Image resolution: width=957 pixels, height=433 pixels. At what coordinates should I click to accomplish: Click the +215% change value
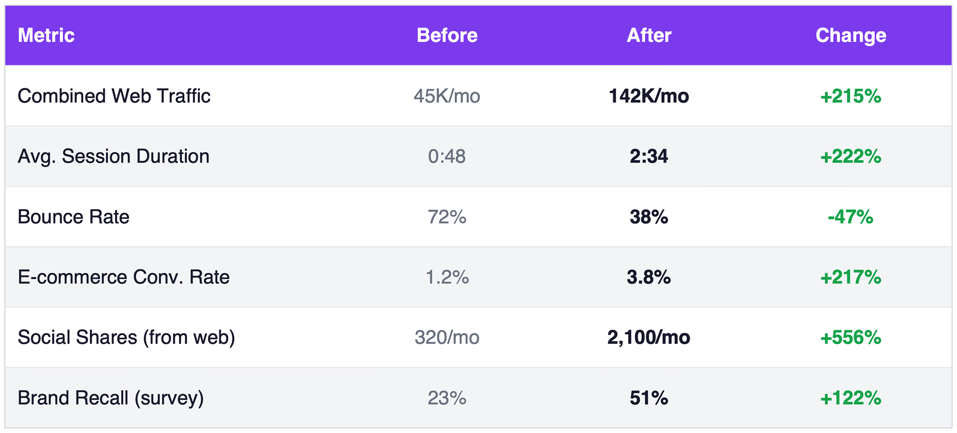(851, 96)
